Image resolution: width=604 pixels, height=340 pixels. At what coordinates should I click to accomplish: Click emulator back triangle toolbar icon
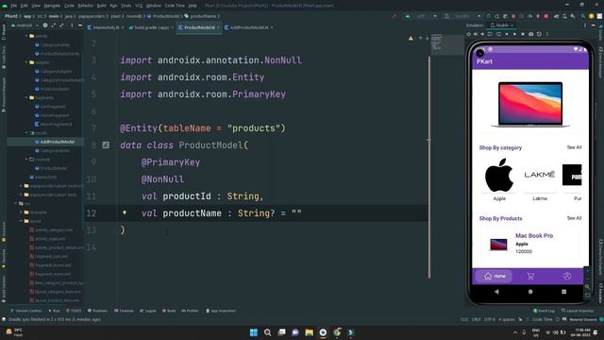click(507, 34)
